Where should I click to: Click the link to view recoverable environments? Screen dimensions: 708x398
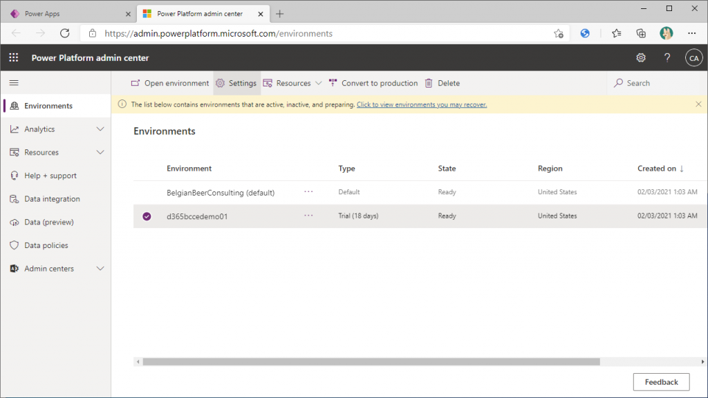[x=422, y=104]
